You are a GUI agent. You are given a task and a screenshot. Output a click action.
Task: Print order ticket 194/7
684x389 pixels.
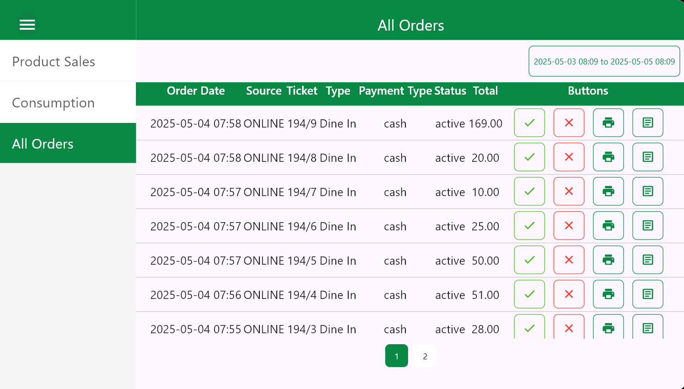point(609,191)
